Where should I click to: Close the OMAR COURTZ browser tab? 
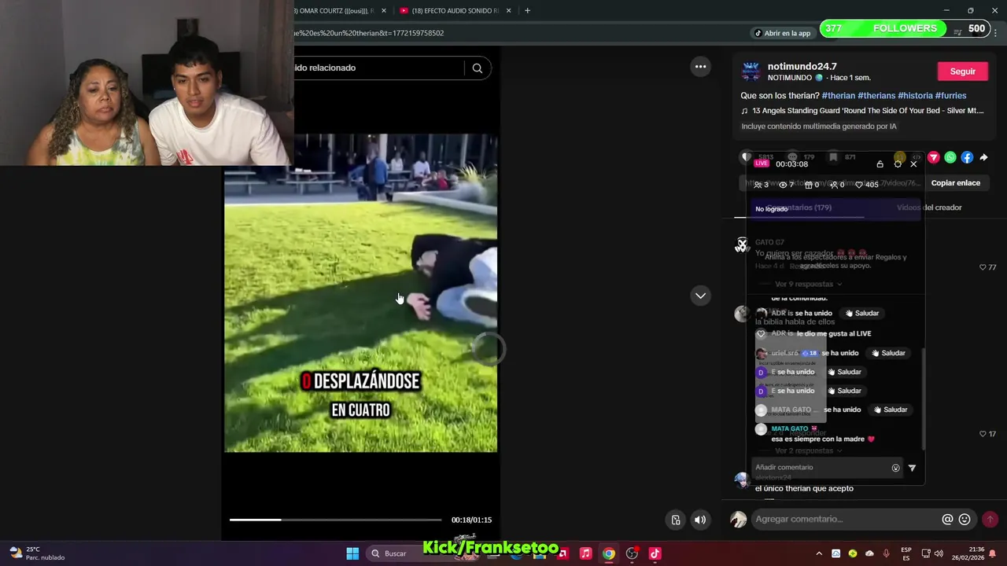click(384, 11)
